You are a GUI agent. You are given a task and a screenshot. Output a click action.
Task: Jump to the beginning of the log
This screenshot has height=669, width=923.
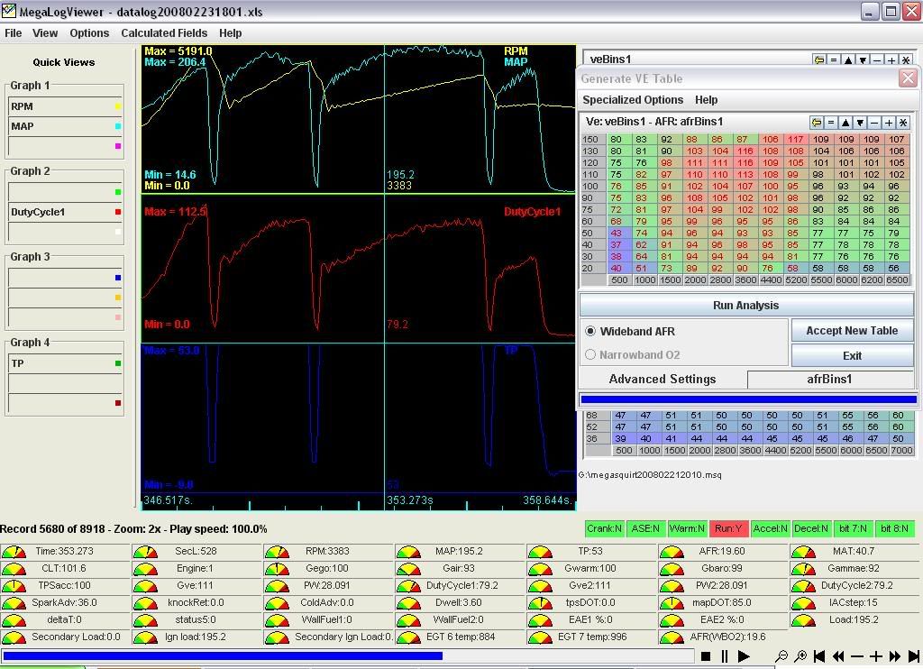(820, 656)
